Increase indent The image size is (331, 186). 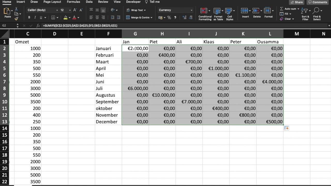click(119, 18)
